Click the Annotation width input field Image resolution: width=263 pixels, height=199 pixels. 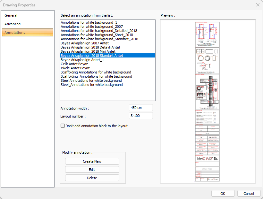(140, 108)
